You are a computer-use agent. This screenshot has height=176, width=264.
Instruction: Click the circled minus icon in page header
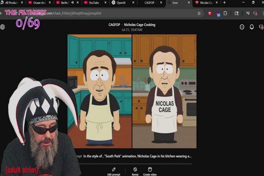(x=242, y=27)
